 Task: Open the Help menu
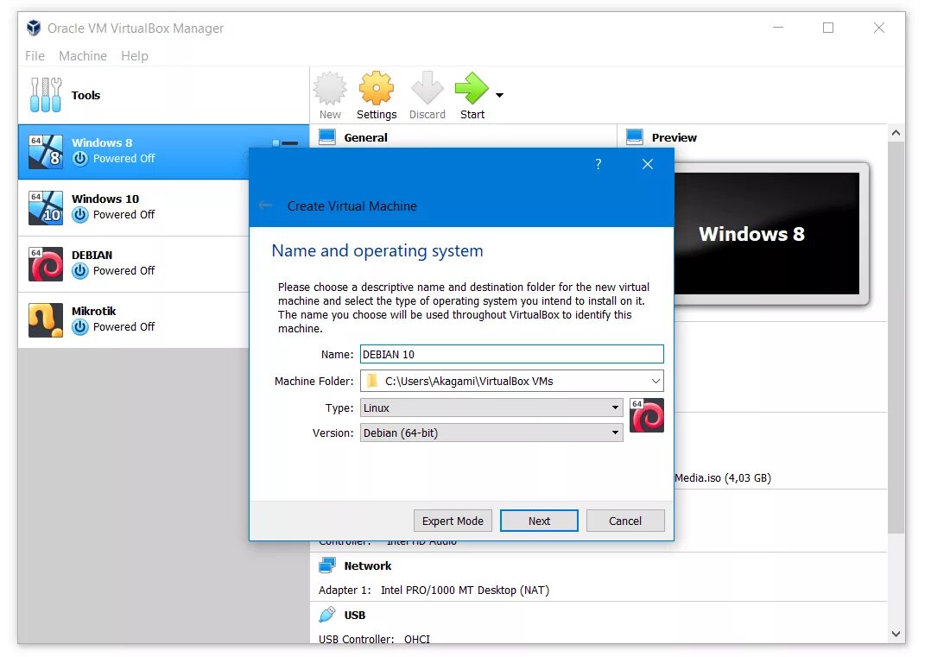(134, 56)
